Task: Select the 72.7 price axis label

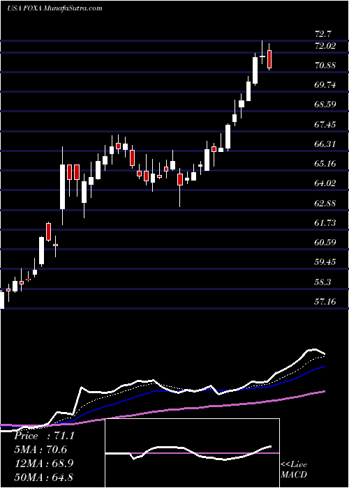Action: click(x=323, y=34)
